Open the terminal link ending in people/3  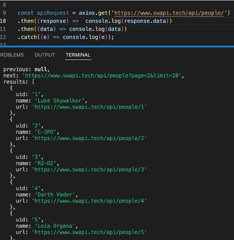tap(89, 170)
